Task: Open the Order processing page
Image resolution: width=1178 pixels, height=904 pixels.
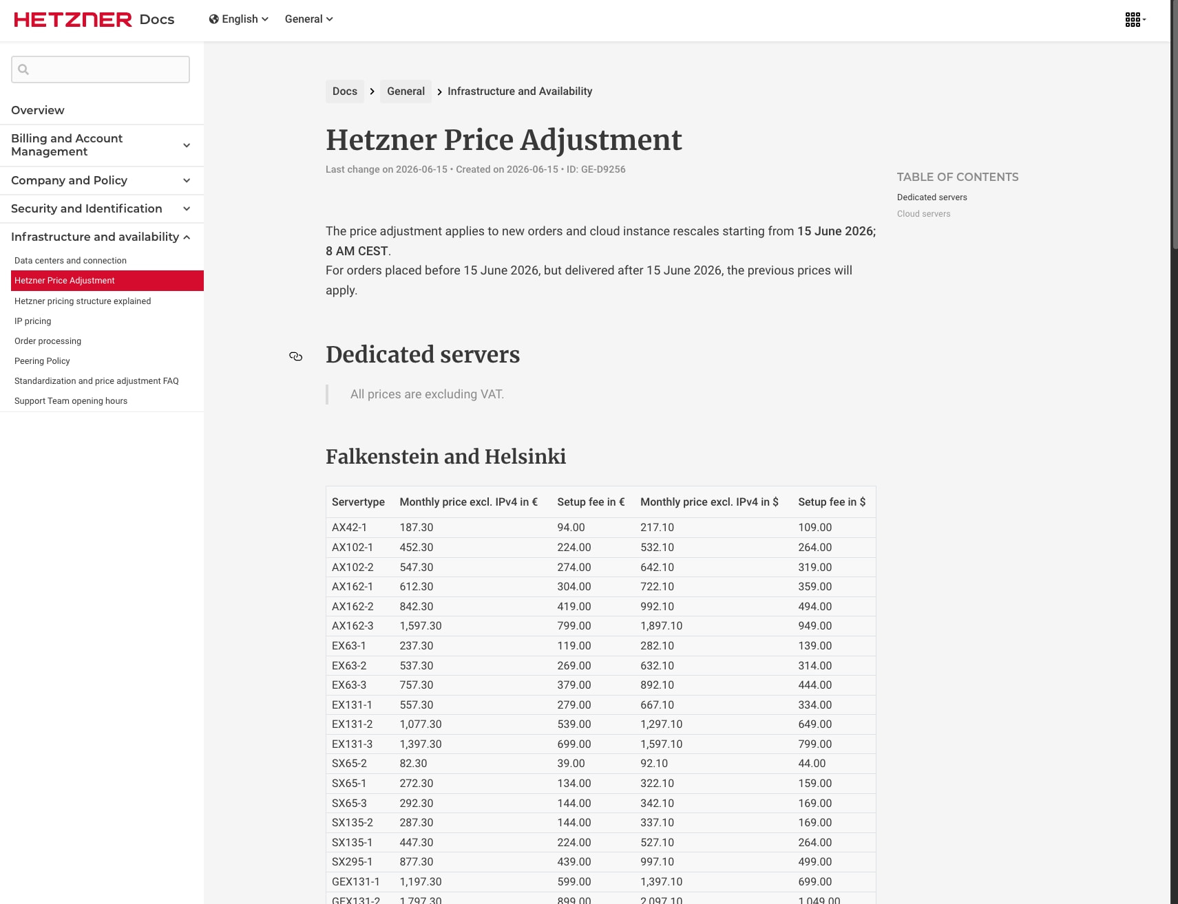Action: click(x=48, y=341)
